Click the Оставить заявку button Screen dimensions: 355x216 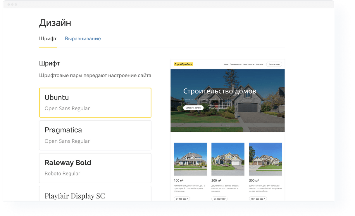point(193,108)
